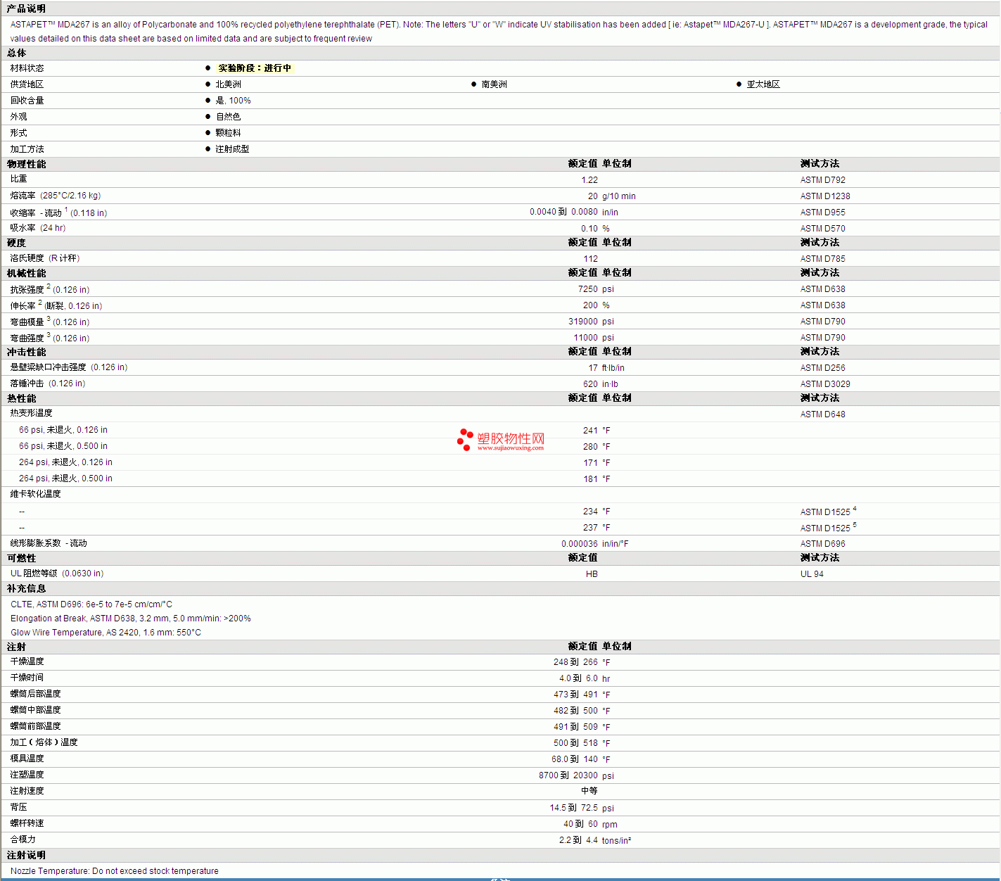The height and width of the screenshot is (881, 1001).
Task: Select the 背压 value 14.5 到 72.5
Action: pyautogui.click(x=574, y=808)
